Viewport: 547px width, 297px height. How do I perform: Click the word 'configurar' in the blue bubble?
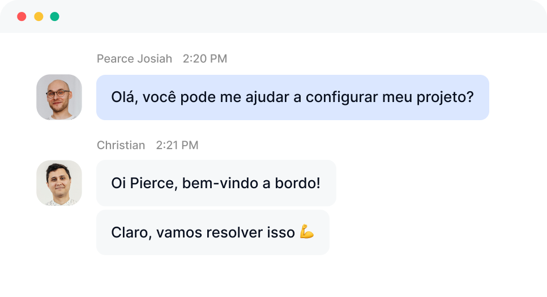tap(341, 97)
